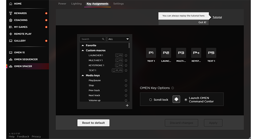Add a new macro with plus icon
Viewport: 257px width, 139px height.
coord(127,105)
